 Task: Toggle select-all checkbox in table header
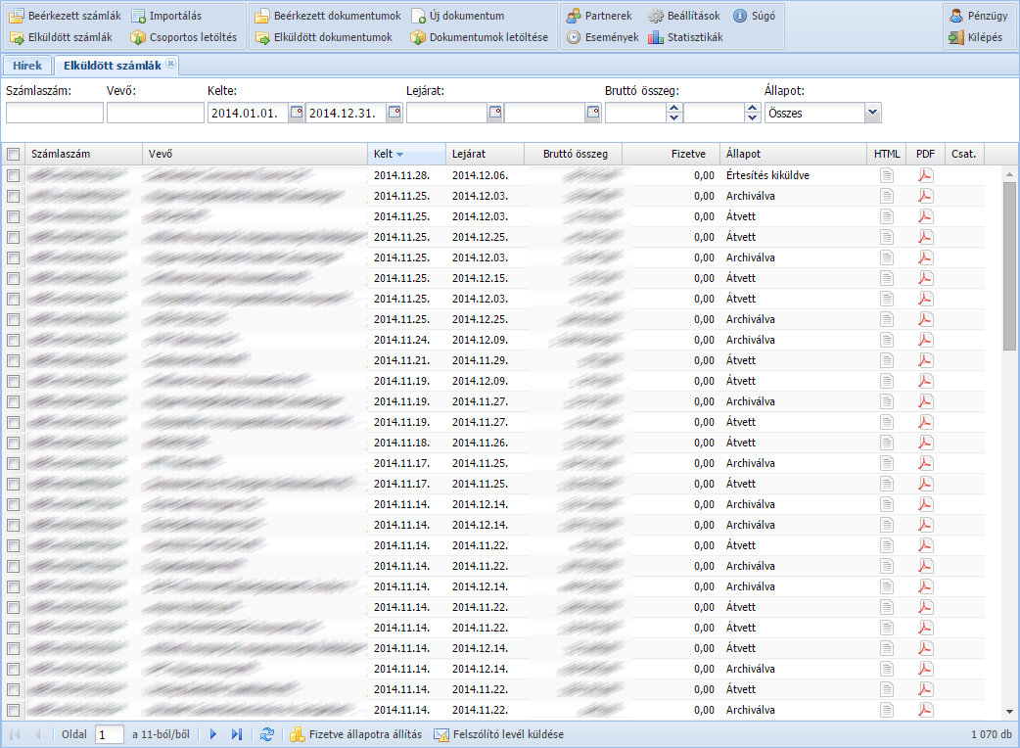[13, 154]
